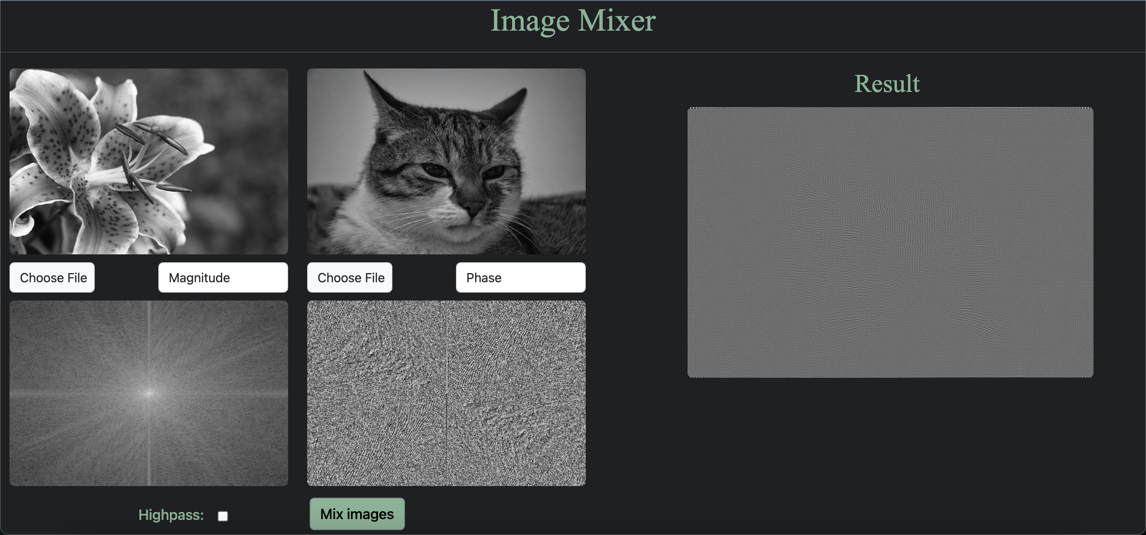The image size is (1146, 535).
Task: Click Choose File under the flower image
Action: (52, 277)
